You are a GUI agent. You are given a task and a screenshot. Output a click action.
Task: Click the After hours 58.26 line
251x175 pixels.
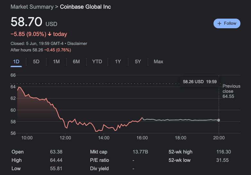(x=41, y=50)
